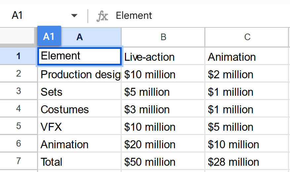Click the Animation header cell in column C

[247, 57]
